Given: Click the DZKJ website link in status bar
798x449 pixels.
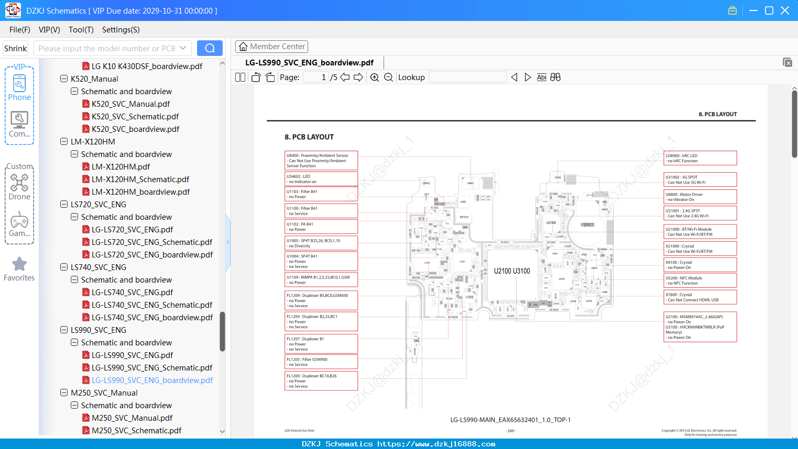Looking at the screenshot, I should click(436, 444).
